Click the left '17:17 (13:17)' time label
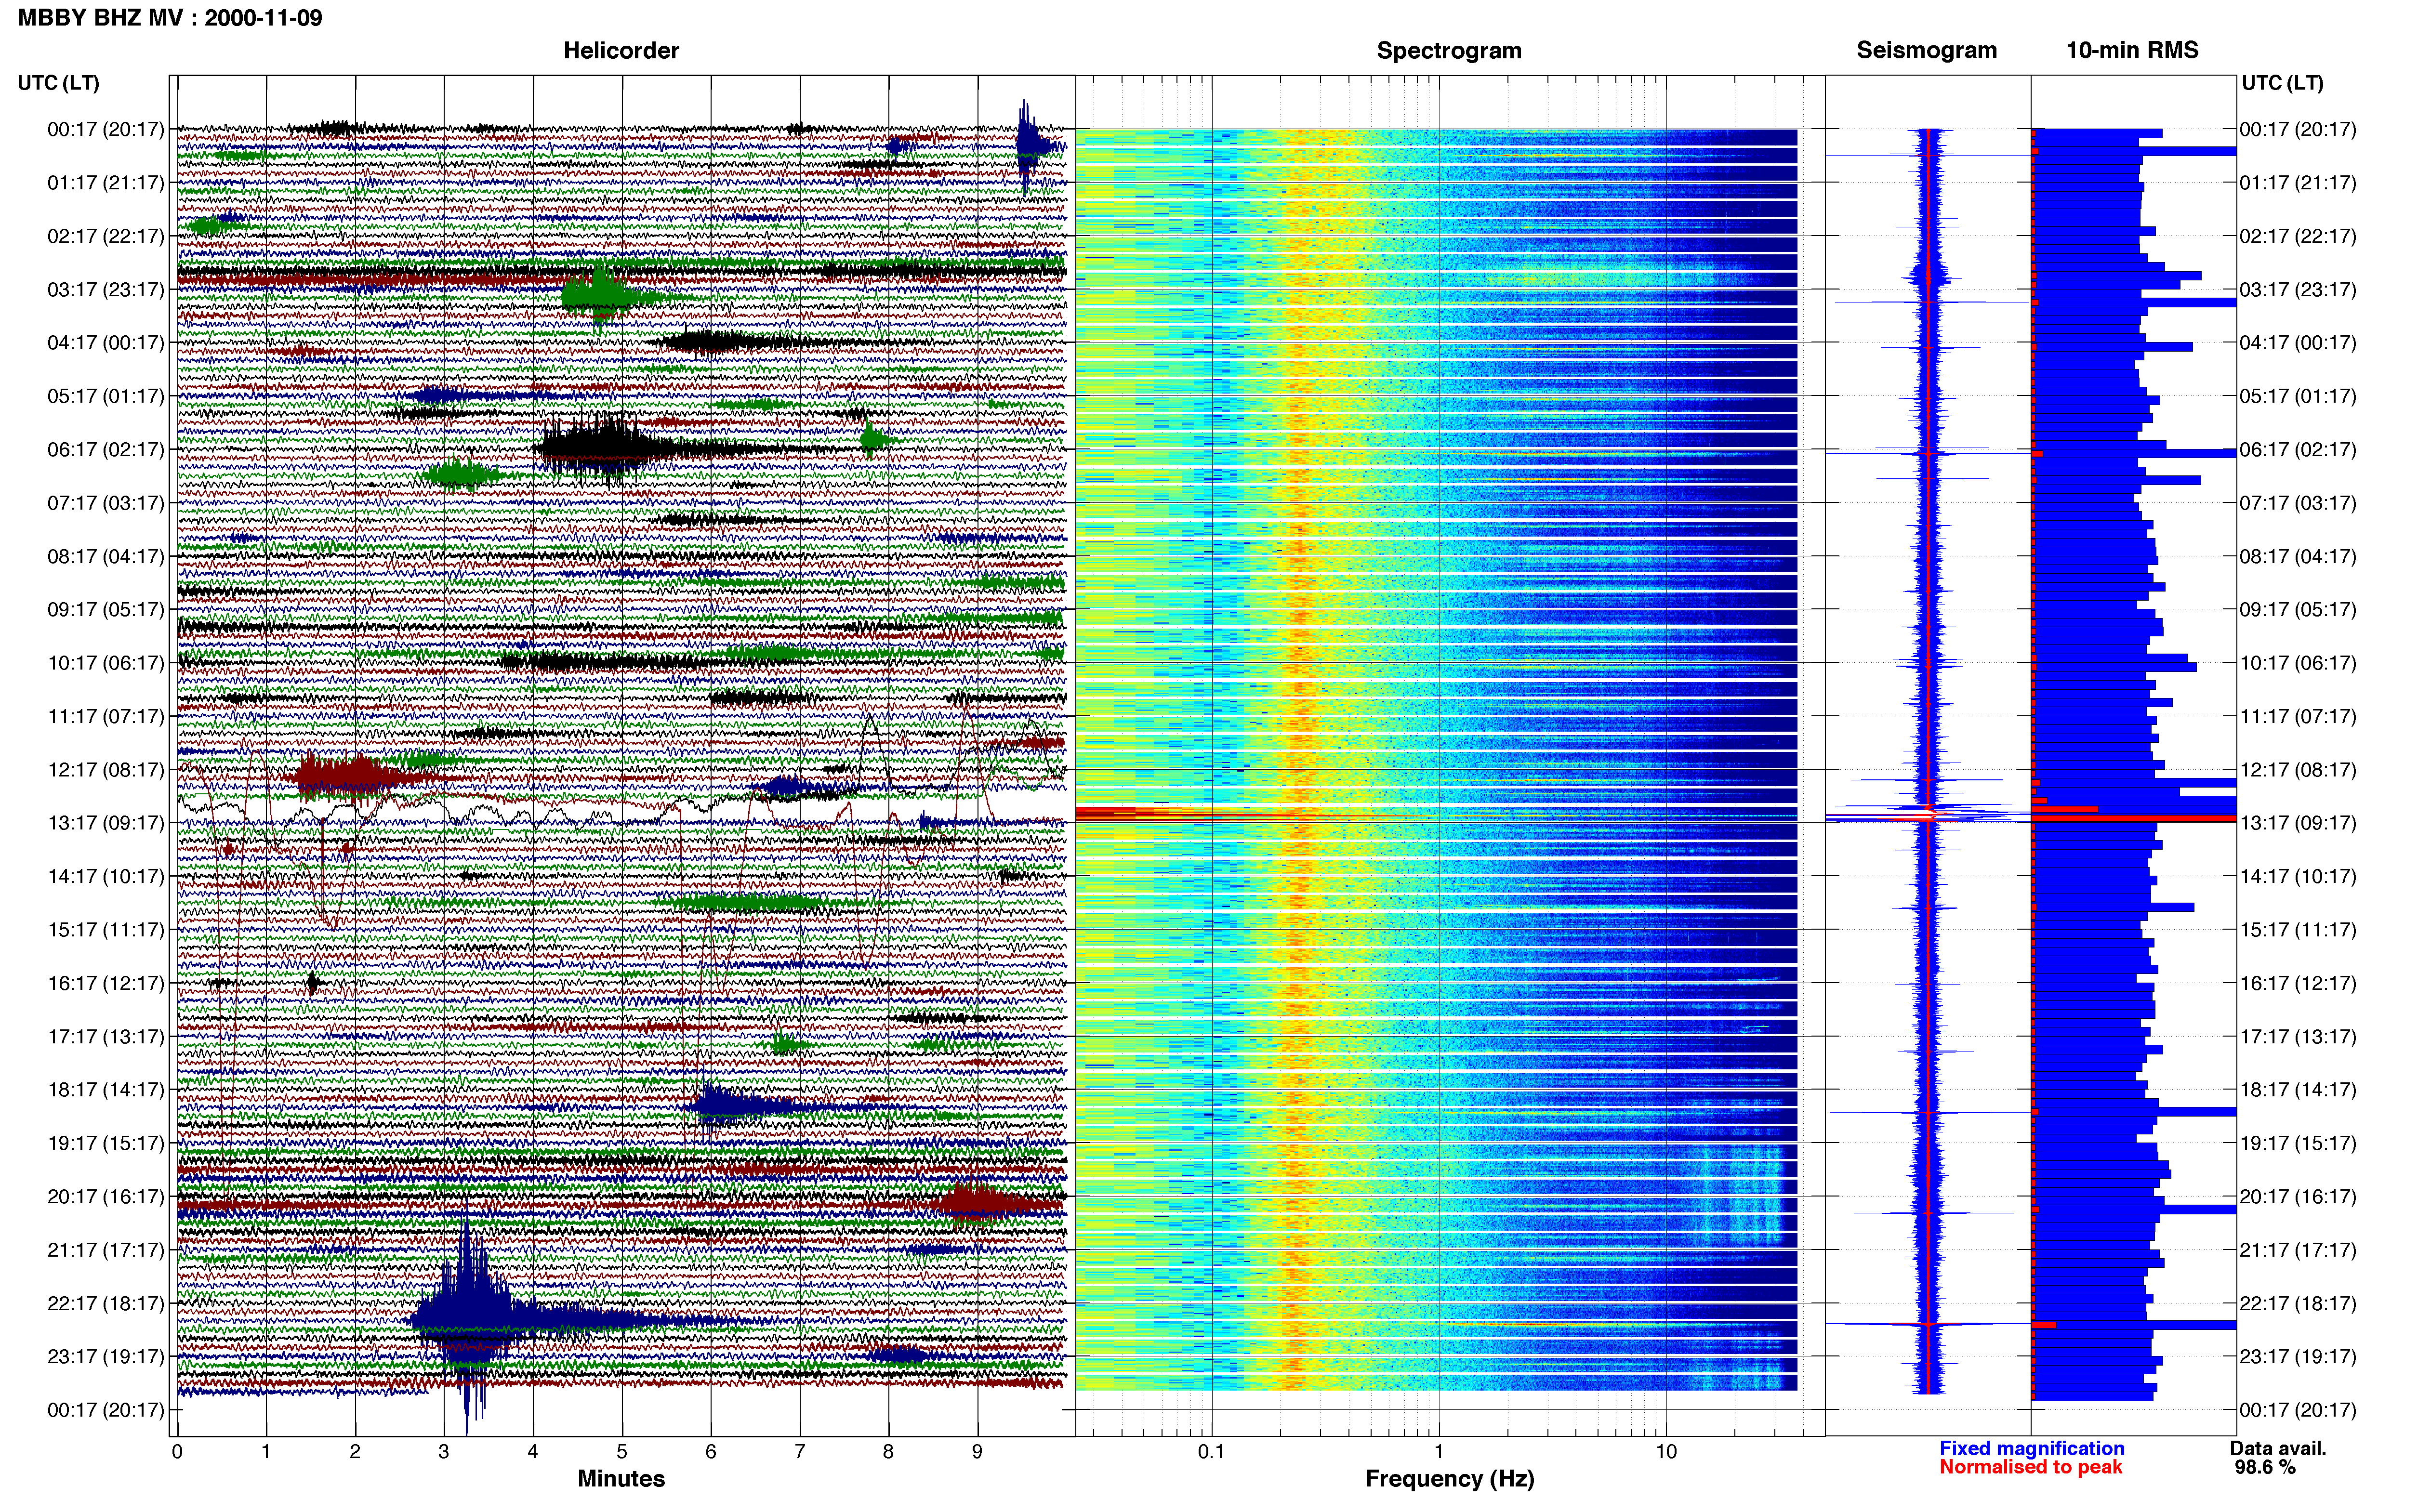Image resolution: width=2418 pixels, height=1512 pixels. tap(106, 1036)
